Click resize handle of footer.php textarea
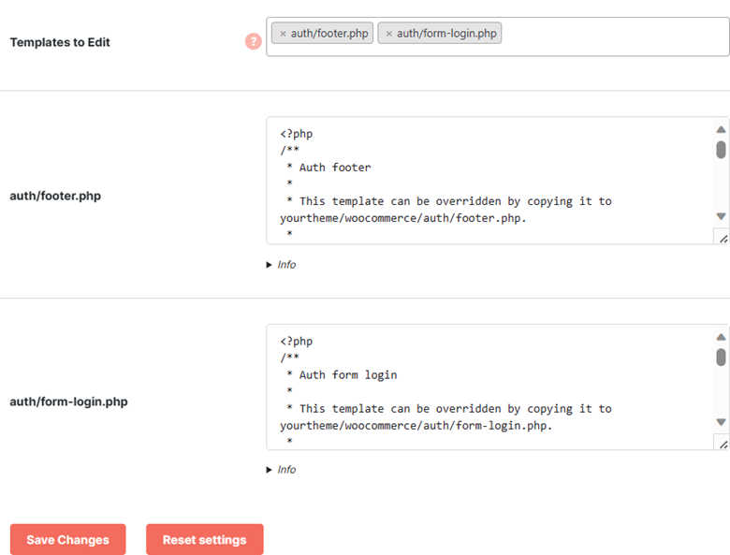The image size is (730, 555). click(x=723, y=238)
